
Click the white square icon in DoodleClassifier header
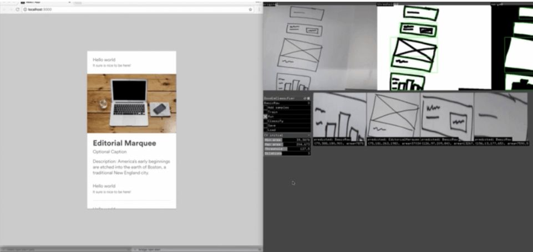[x=308, y=99]
